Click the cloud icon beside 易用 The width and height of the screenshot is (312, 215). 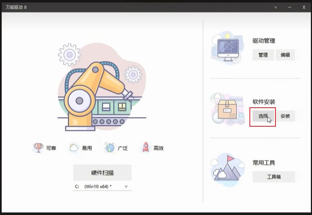(x=73, y=148)
